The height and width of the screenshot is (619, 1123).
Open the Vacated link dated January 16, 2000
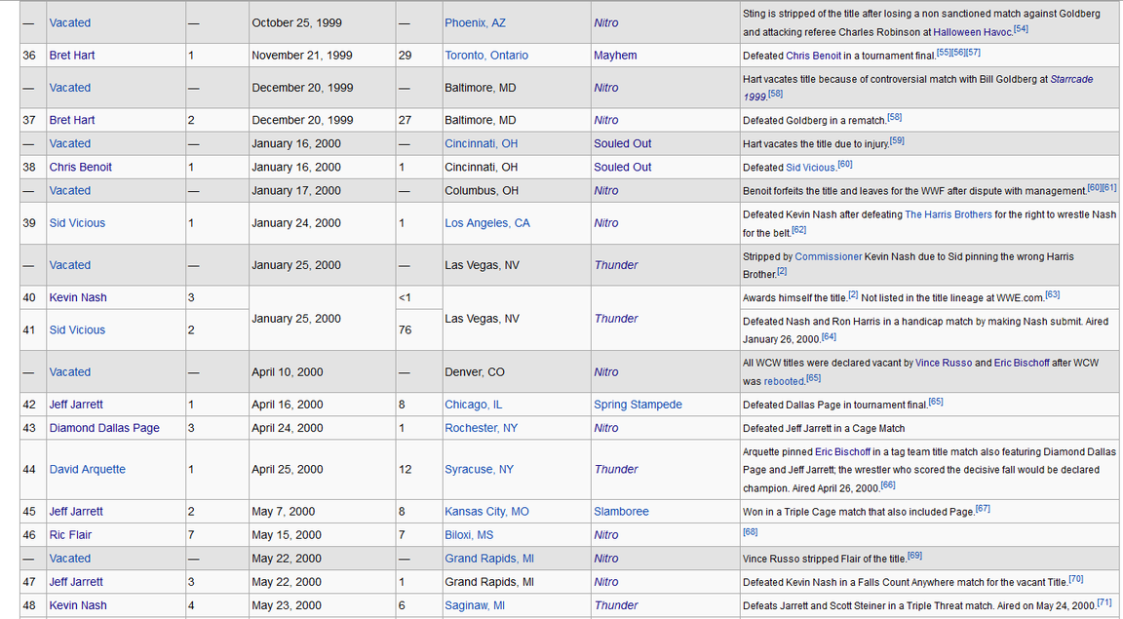[69, 144]
